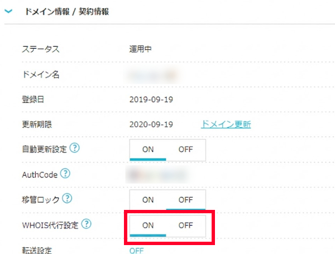Switch 自動更新設定 to OFF
The width and height of the screenshot is (335, 254).
pos(186,150)
